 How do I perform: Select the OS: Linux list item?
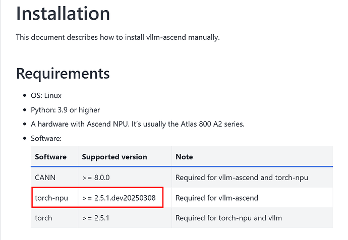tap(46, 96)
